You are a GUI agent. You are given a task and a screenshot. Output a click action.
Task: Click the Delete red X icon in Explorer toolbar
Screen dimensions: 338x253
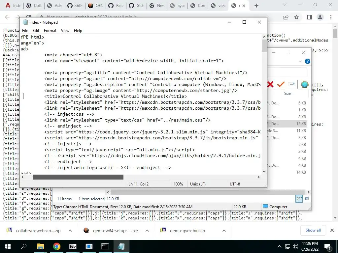(x=270, y=84)
